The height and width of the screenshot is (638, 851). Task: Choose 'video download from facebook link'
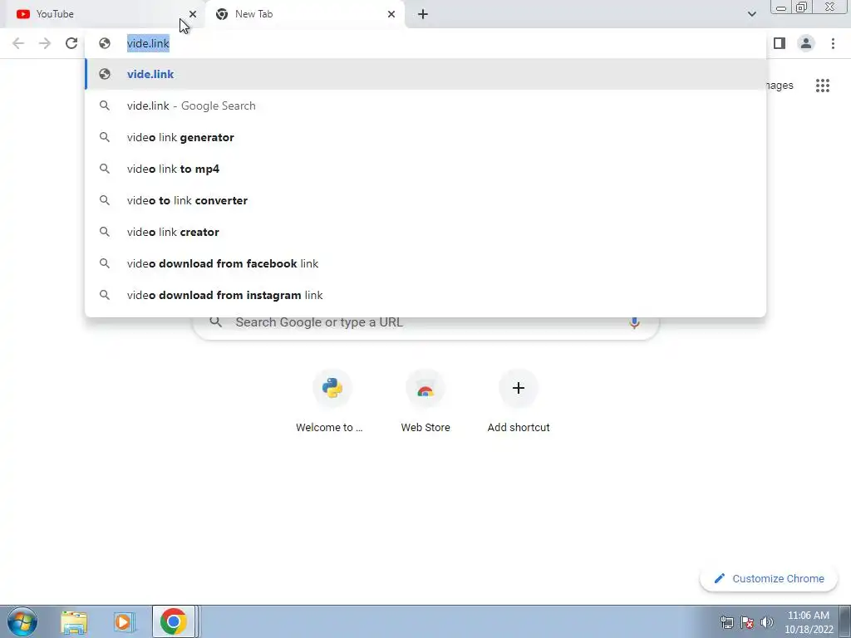click(x=425, y=263)
